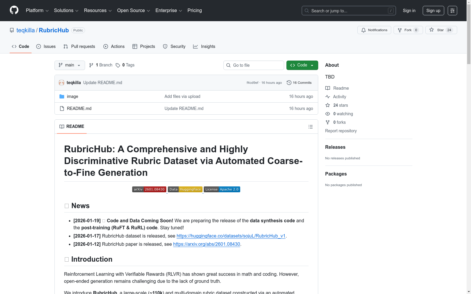Click the Fork count 0 badge
Screen dimensions: 471x294
click(x=416, y=30)
